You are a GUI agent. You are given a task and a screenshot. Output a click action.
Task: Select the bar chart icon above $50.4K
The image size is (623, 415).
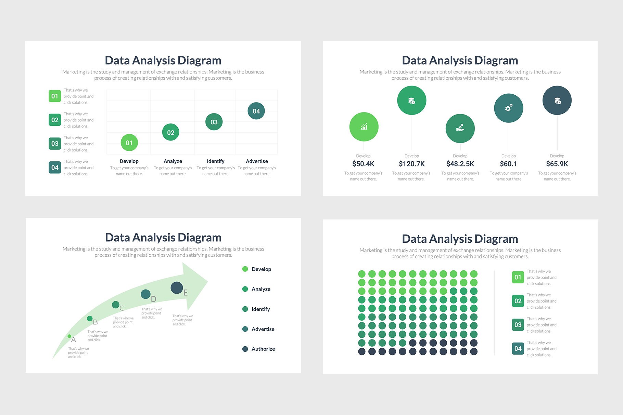(364, 126)
